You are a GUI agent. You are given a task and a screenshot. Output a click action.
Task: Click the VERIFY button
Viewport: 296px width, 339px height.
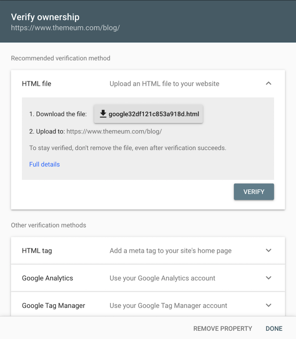click(x=254, y=192)
